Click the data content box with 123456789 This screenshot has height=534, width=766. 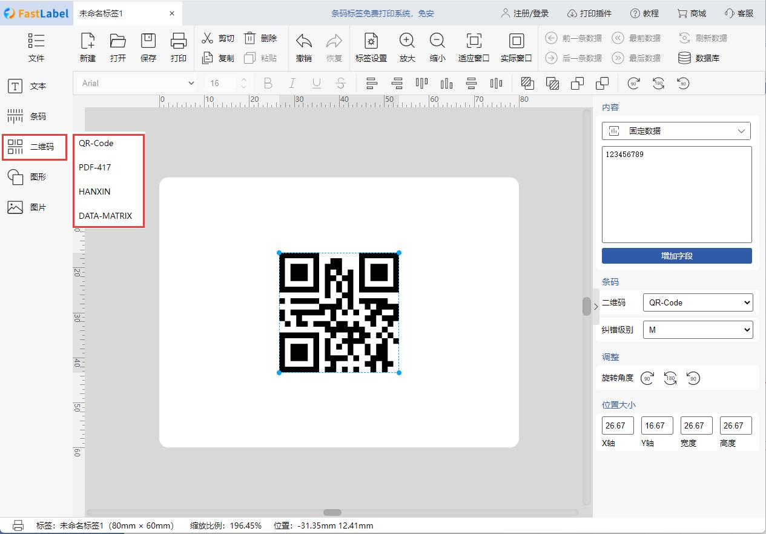pyautogui.click(x=677, y=195)
